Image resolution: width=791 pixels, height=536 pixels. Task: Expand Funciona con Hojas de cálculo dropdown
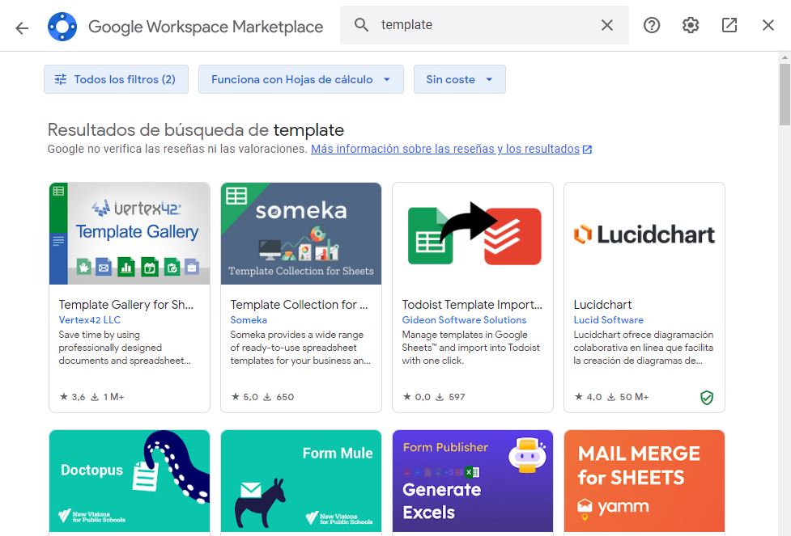point(300,79)
